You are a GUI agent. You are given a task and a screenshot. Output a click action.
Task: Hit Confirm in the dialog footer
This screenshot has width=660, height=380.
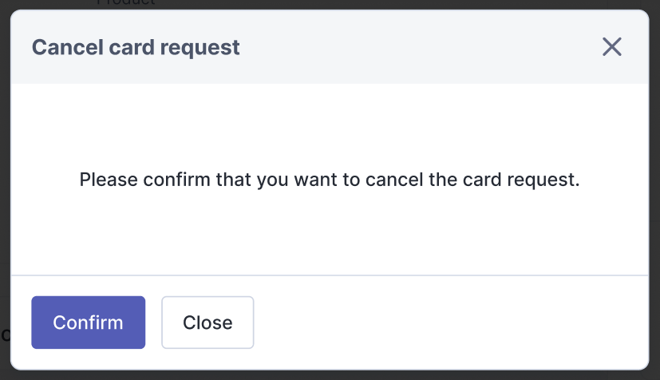coord(88,323)
